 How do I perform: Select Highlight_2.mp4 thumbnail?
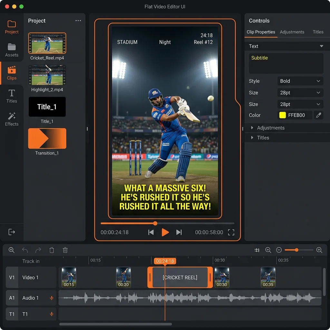(x=47, y=75)
